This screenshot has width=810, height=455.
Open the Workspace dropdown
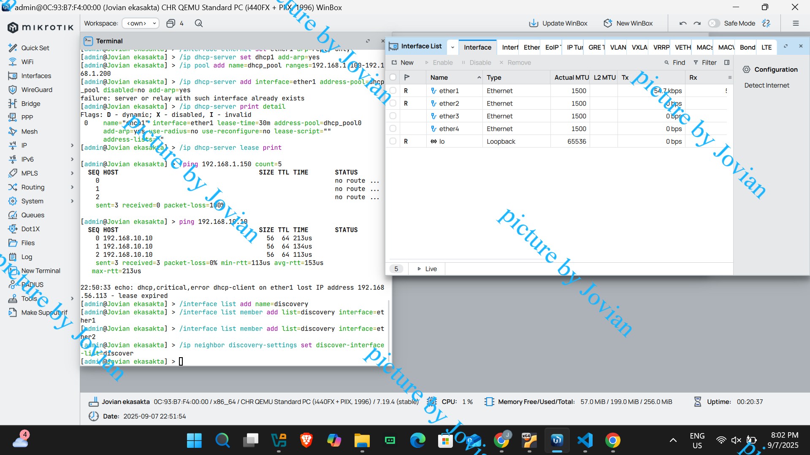click(141, 24)
